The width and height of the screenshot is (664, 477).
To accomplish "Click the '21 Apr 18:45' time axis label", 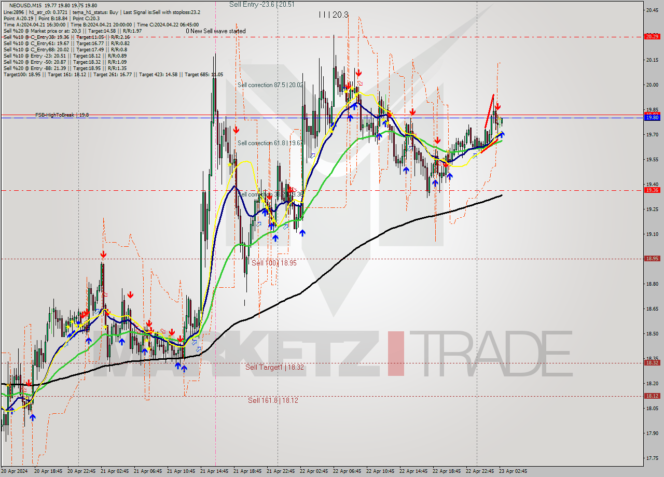I will [247, 471].
